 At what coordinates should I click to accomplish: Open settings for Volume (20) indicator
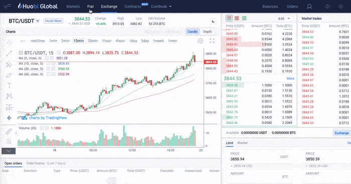pyautogui.click(x=42, y=128)
